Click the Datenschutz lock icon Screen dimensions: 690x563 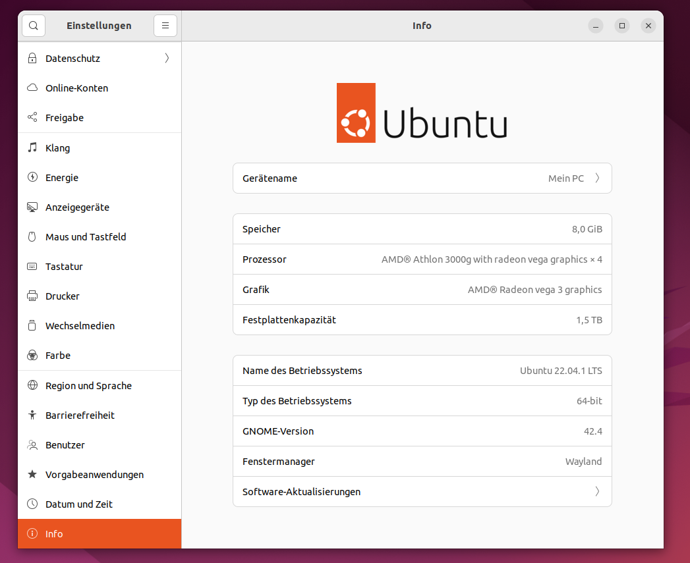tap(32, 58)
